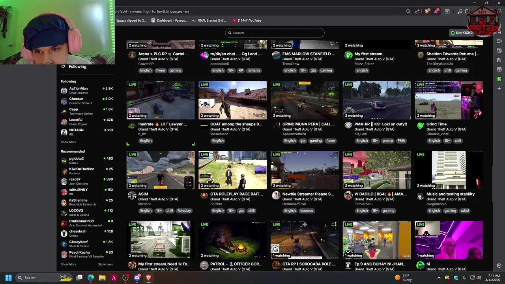Open Task View on taskbar
Viewport: 505px width, 284px height.
[x=79, y=278]
